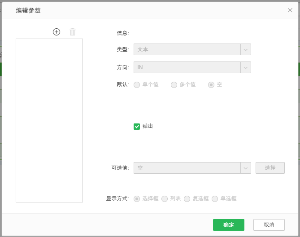Click the 选择 button beside 可选值
The width and height of the screenshot is (300, 237).
(270, 168)
